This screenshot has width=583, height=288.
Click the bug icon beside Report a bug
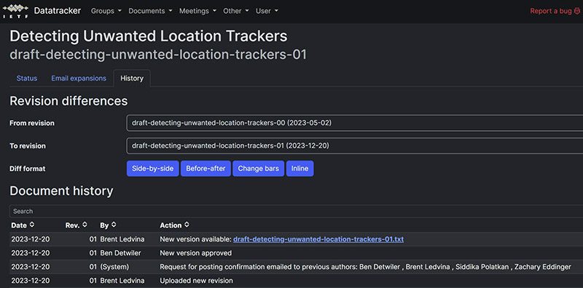click(x=576, y=11)
